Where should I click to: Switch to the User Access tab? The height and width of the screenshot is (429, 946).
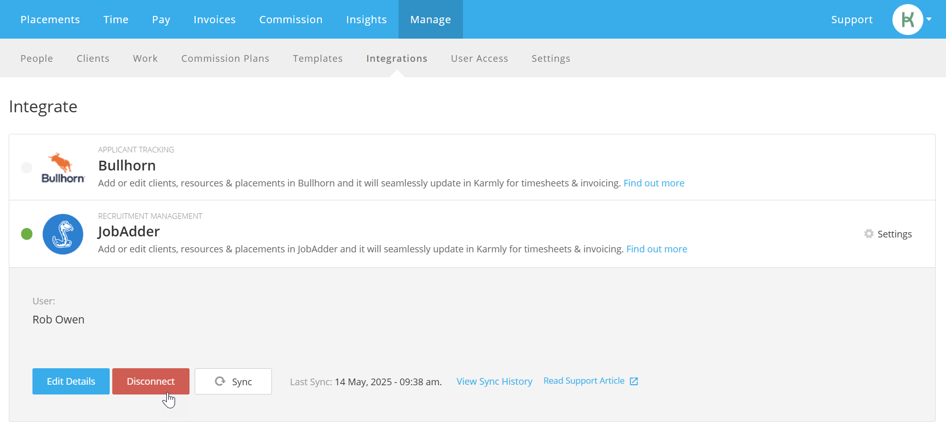(479, 59)
